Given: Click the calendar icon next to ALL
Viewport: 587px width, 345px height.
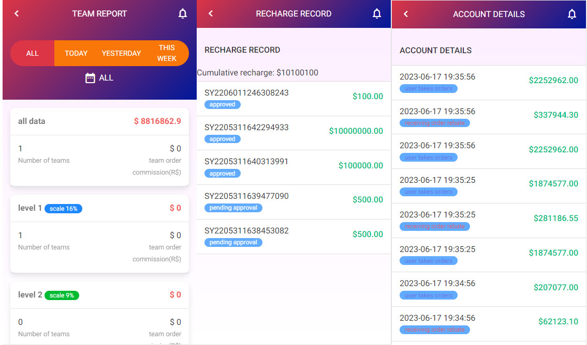Looking at the screenshot, I should [x=90, y=78].
